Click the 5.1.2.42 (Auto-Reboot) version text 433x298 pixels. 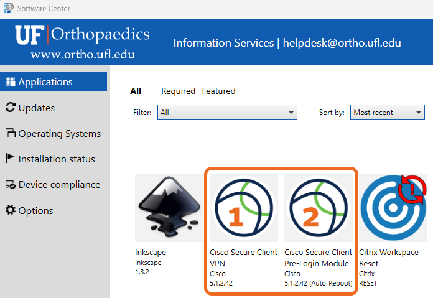319,283
